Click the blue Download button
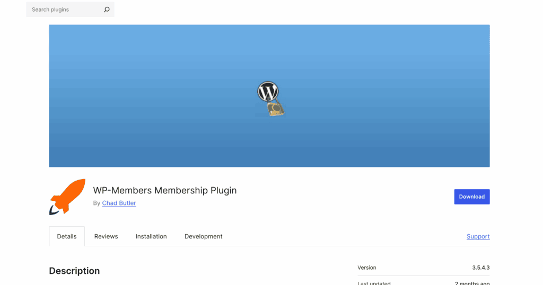This screenshot has height=285, width=543. click(x=471, y=197)
